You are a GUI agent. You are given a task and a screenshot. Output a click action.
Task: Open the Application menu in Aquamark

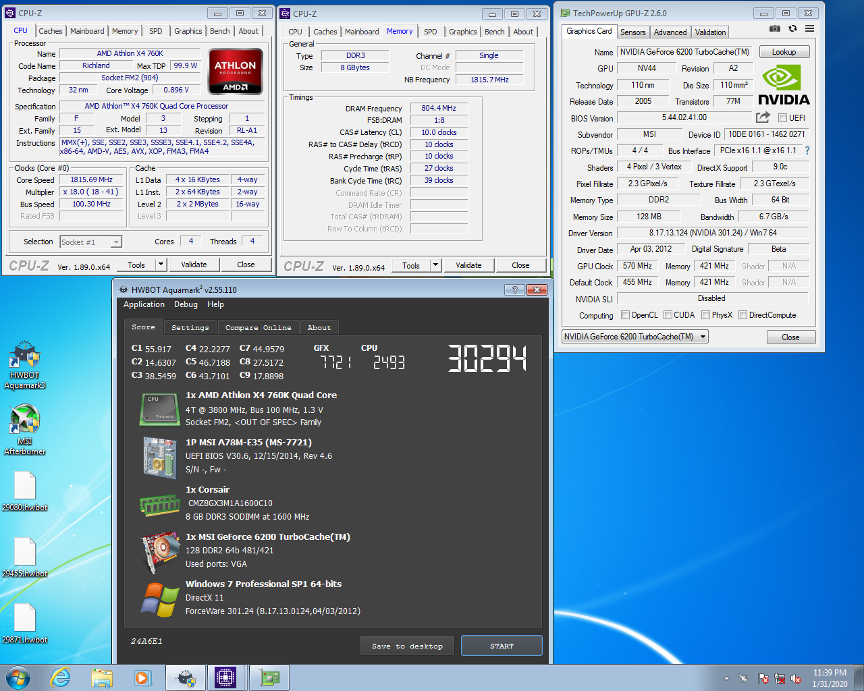tap(144, 304)
